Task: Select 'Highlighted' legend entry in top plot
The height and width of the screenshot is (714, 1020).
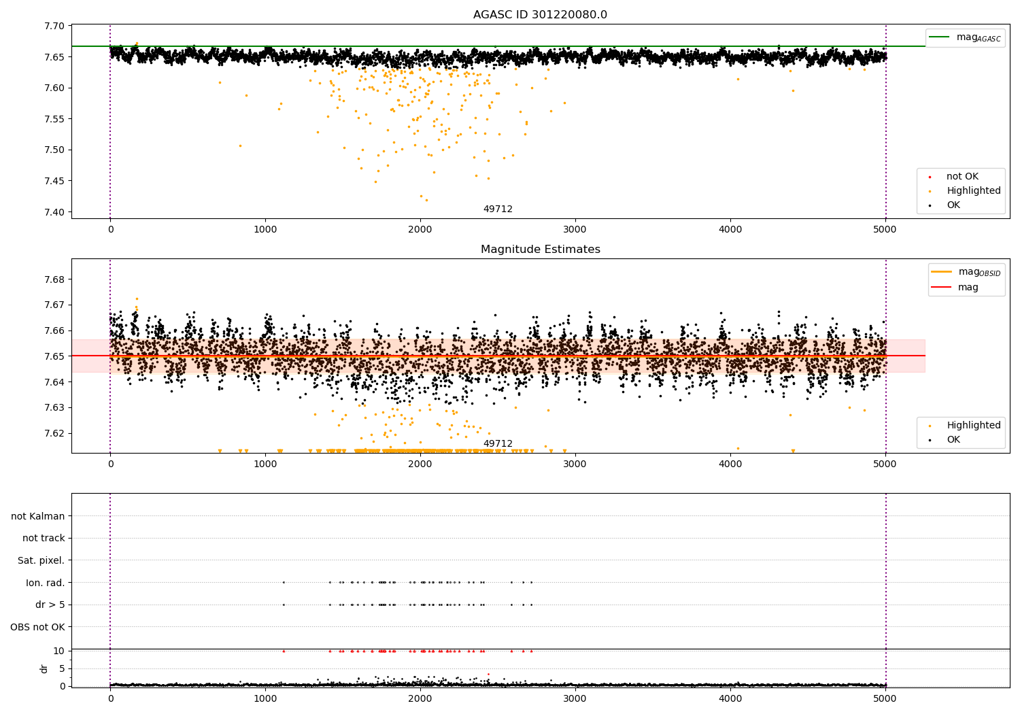Action: [973, 191]
